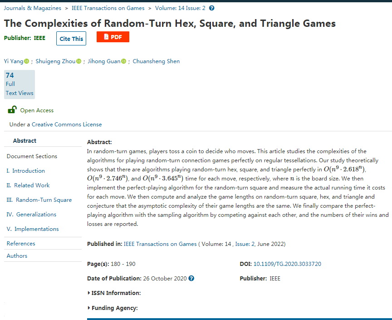Click the ORCID icon next to Jihong Guan
Screen dimensions: 392x320
pos(124,61)
